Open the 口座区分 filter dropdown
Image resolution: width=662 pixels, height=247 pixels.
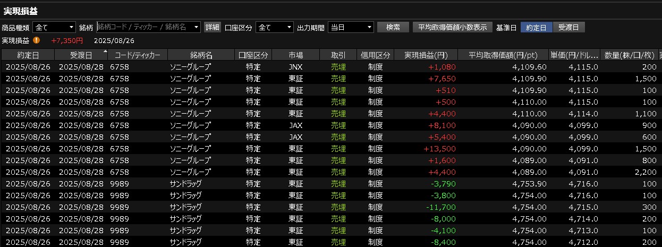274,27
